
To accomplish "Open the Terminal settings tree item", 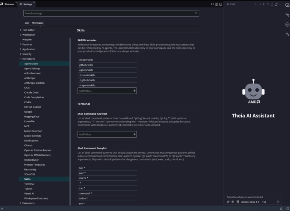I will (x=29, y=184).
